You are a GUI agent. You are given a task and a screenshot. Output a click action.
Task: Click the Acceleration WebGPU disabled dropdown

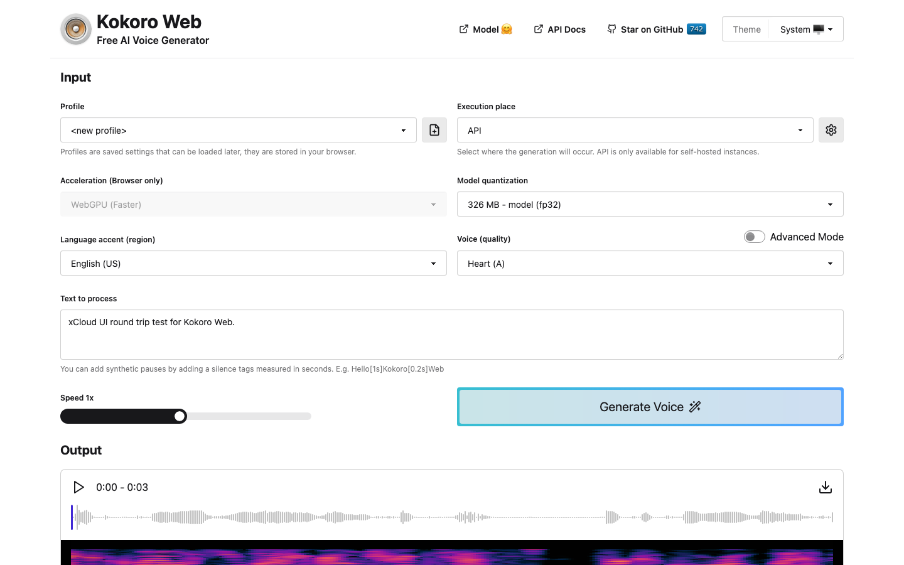pyautogui.click(x=254, y=204)
